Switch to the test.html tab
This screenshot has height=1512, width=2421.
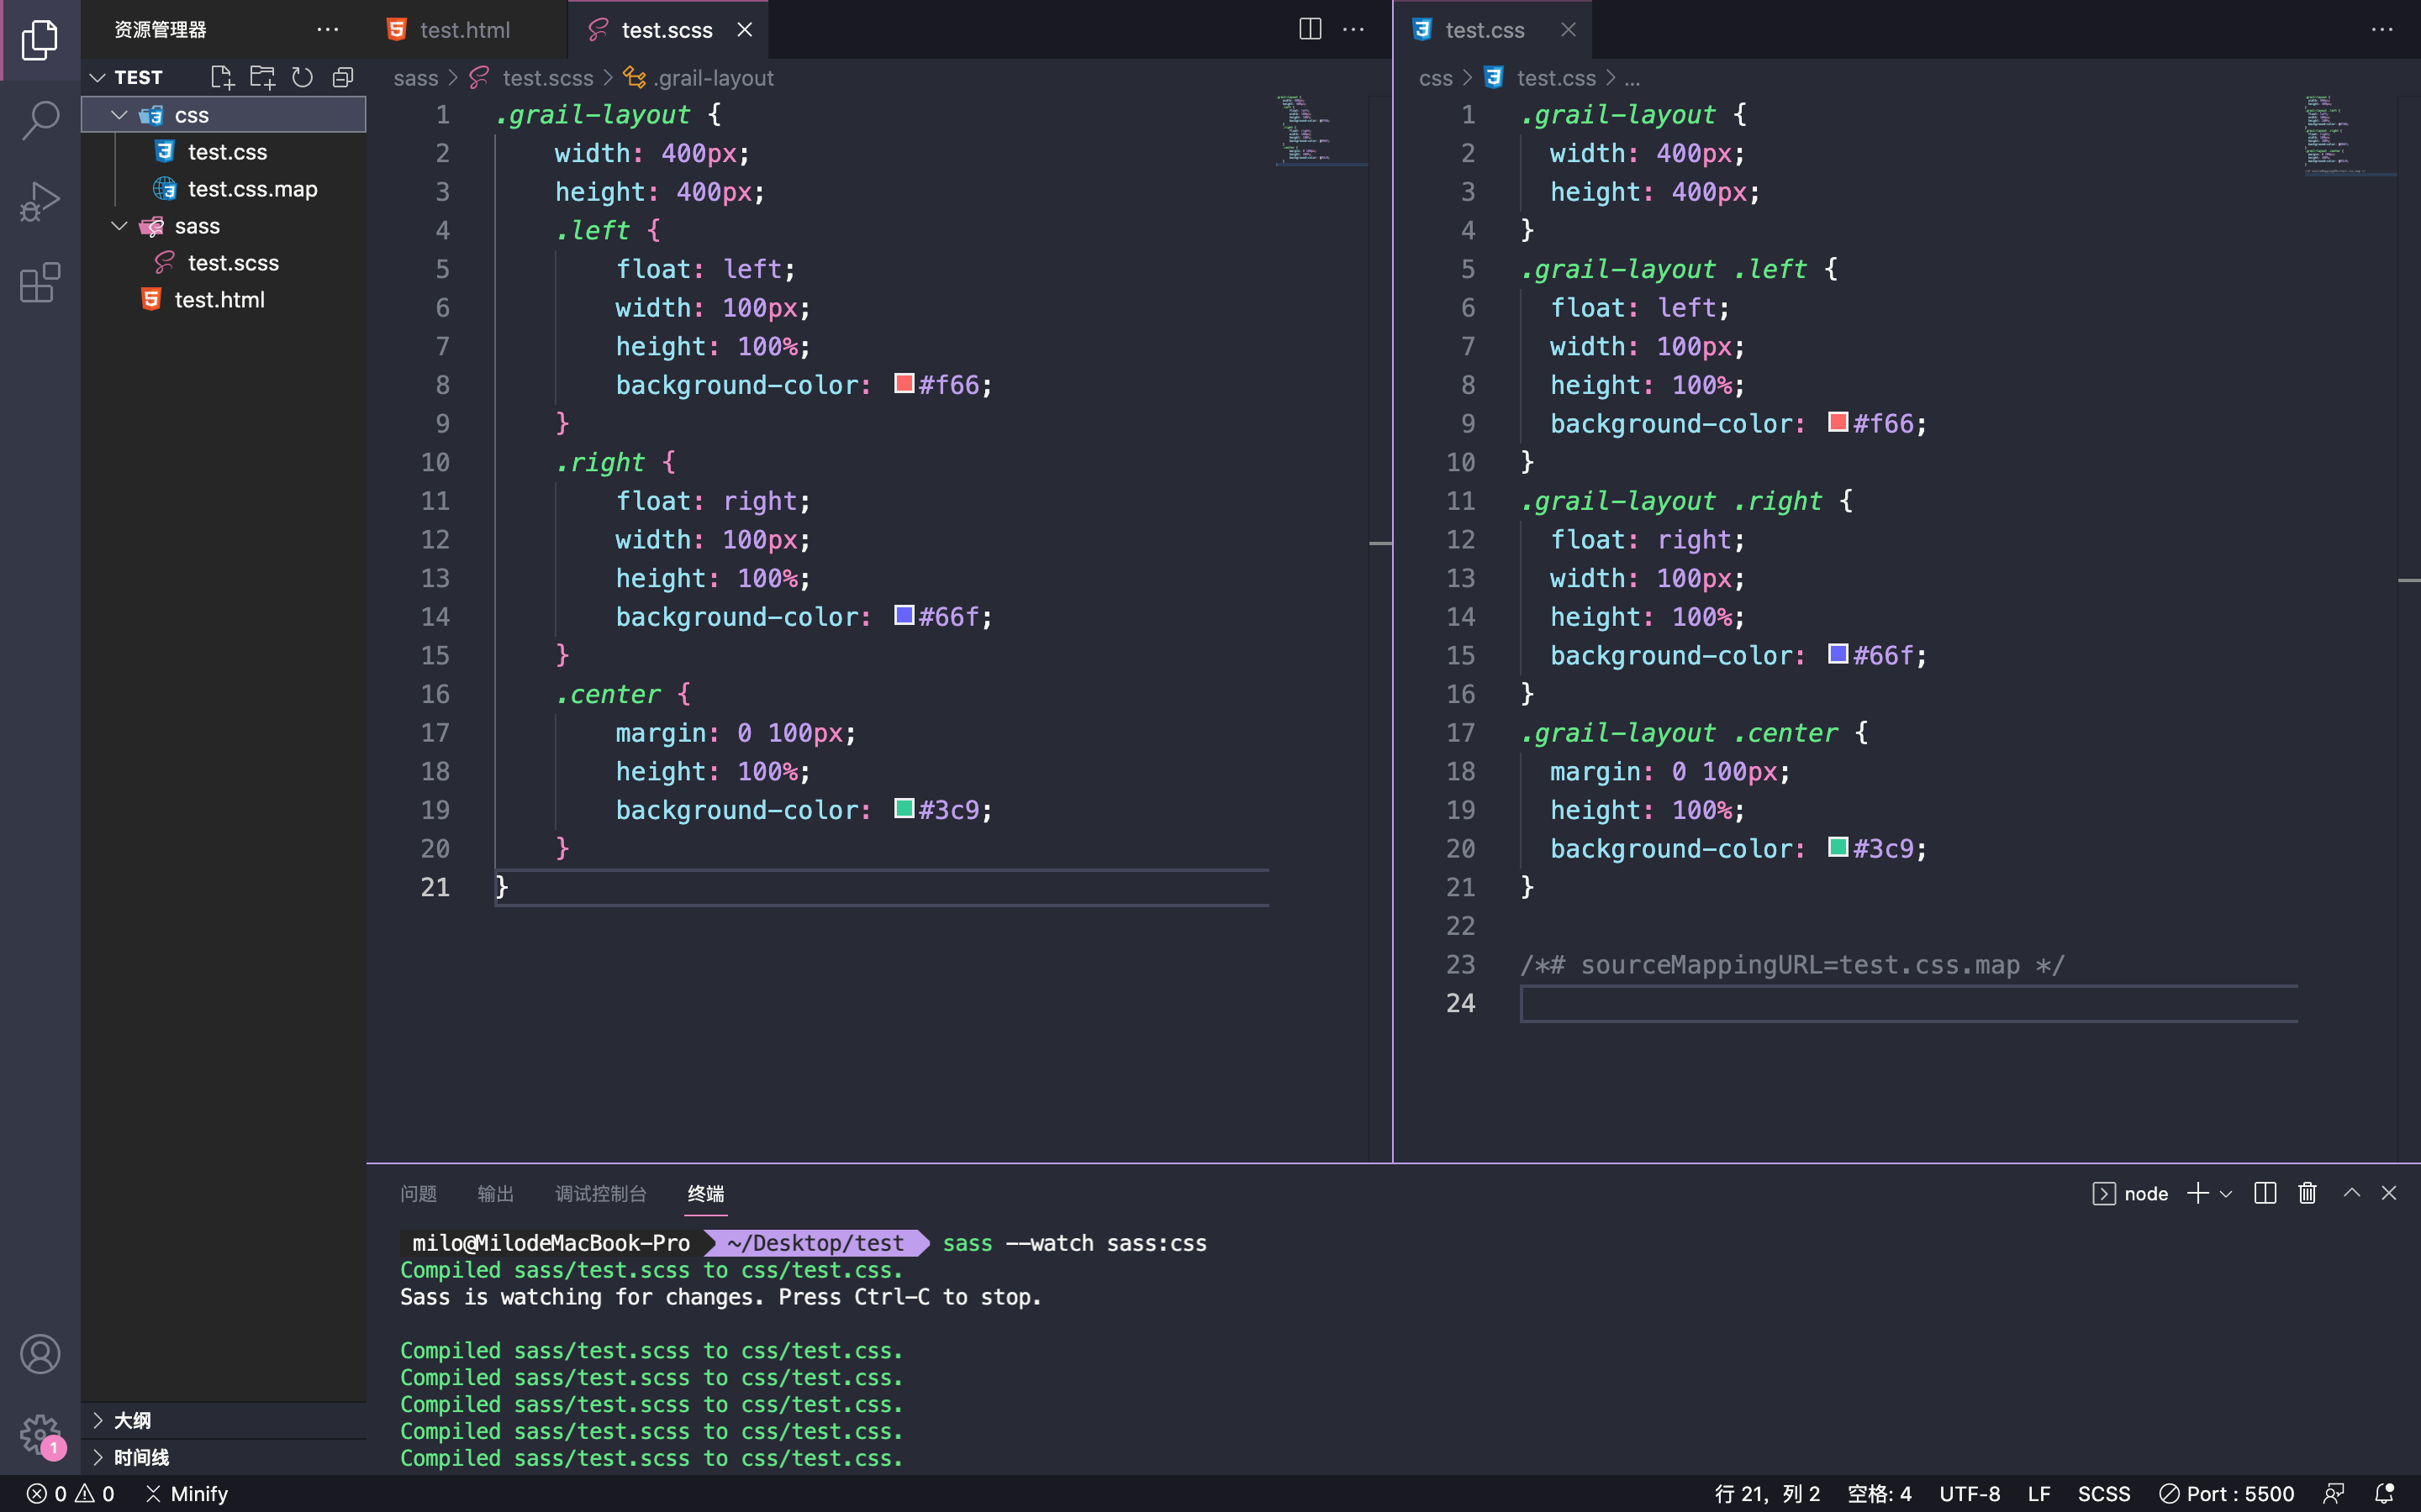(464, 30)
